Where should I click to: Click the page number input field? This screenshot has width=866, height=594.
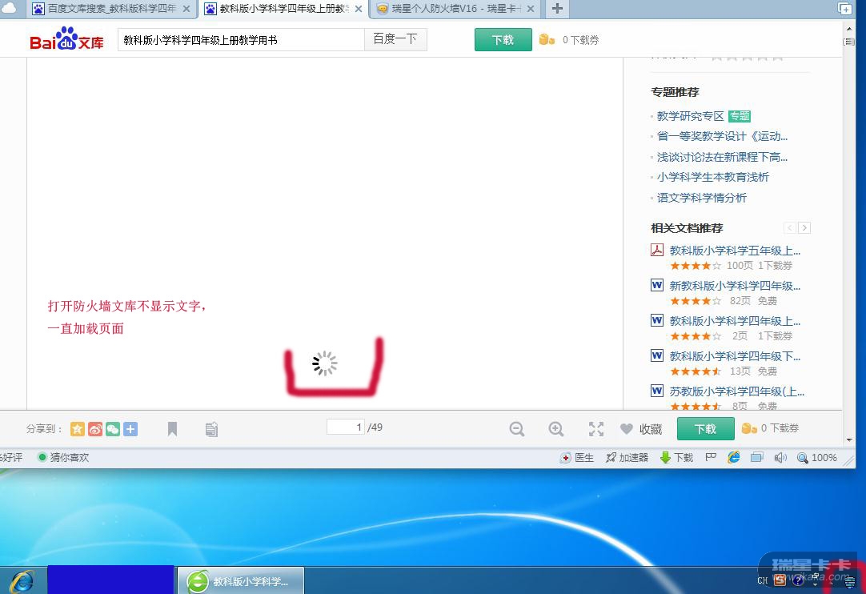click(345, 427)
